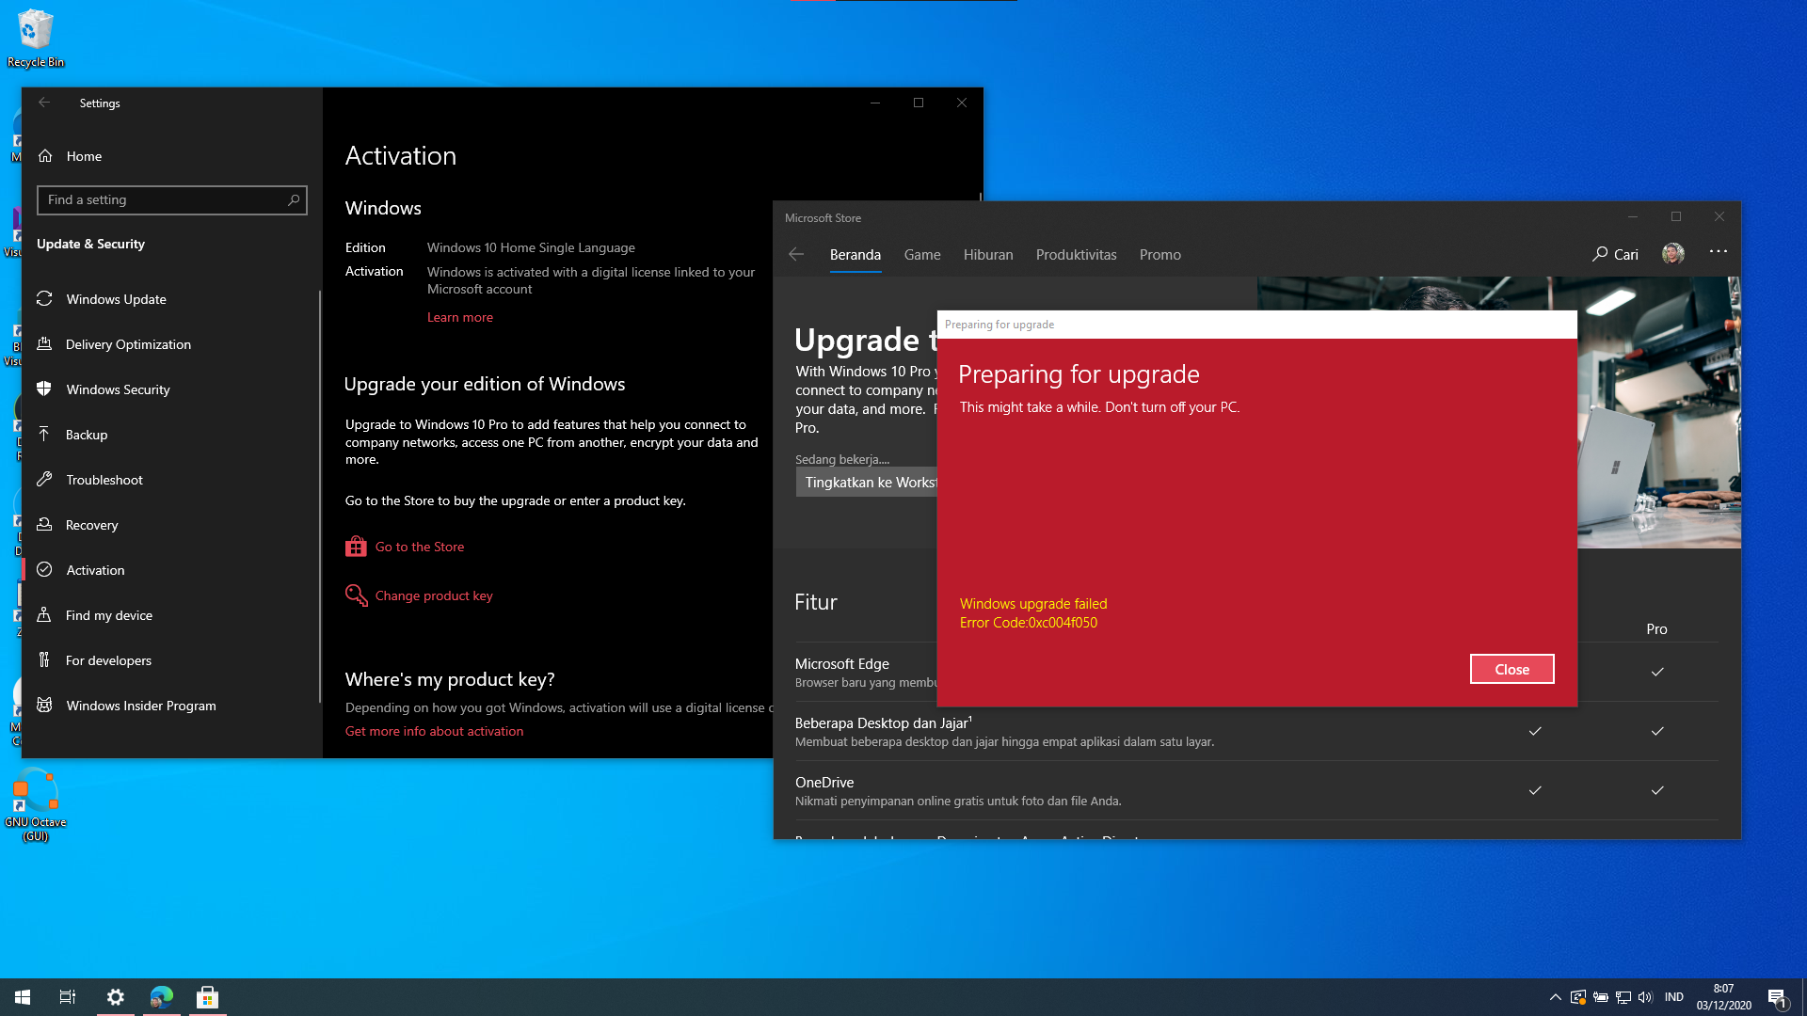Click the key icon beside Change product key

(x=356, y=595)
